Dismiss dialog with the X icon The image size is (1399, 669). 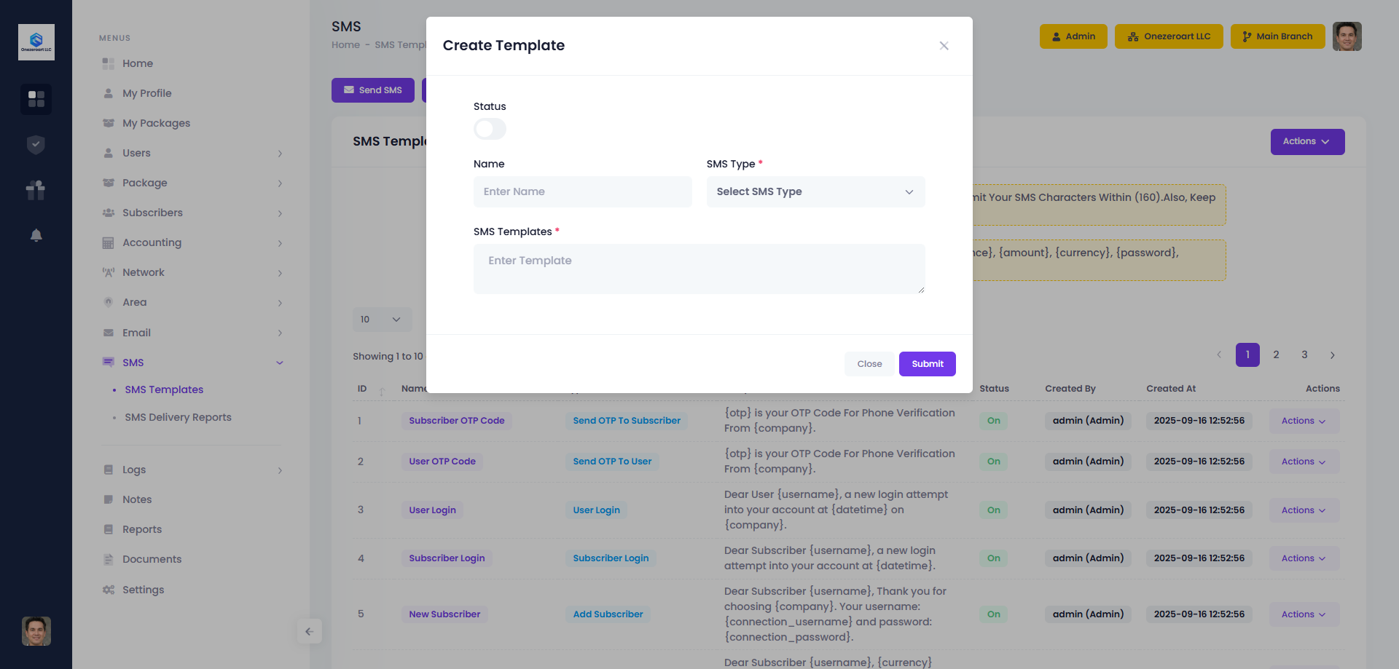tap(944, 46)
